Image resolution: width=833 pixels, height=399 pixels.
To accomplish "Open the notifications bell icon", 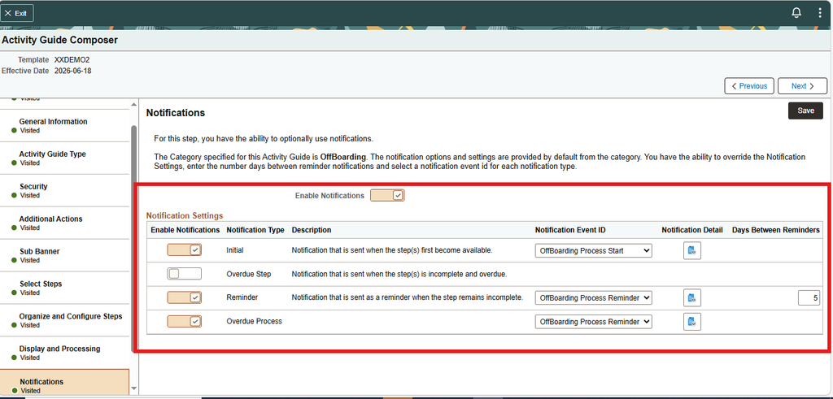I will [796, 13].
